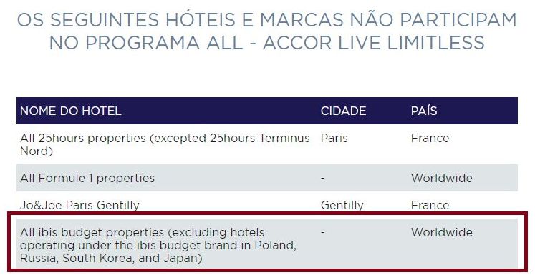Click the 'ACCOR LIVE LIMITLESS' heading text
This screenshot has width=535, height=275.
click(x=374, y=43)
